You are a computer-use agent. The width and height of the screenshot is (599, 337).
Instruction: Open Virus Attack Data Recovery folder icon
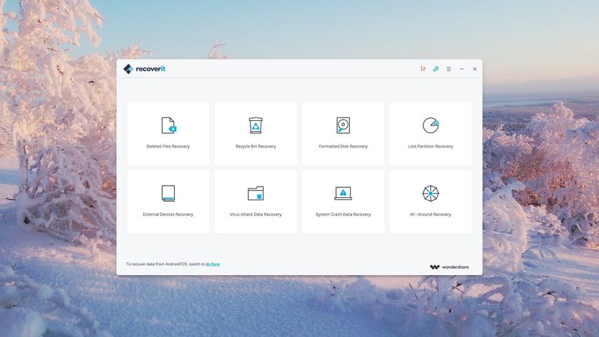coord(256,193)
